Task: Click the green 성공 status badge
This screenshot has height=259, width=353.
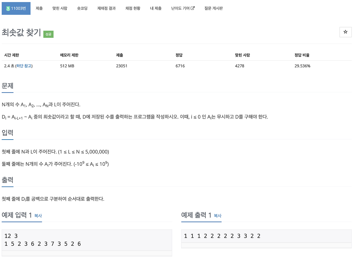Action: [x=49, y=34]
